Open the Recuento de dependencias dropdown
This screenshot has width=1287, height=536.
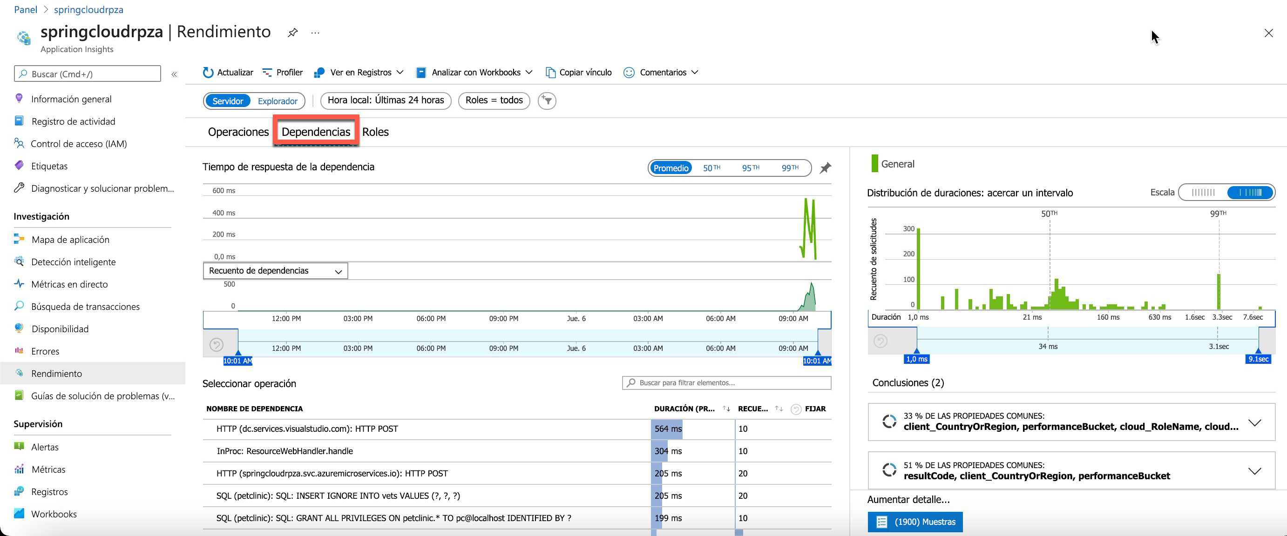click(275, 271)
